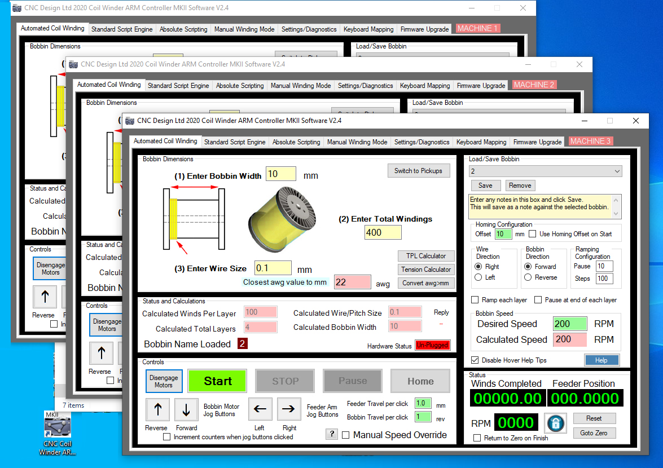The width and height of the screenshot is (663, 468).
Task: Click the Ramping Pause field
Action: (x=604, y=266)
